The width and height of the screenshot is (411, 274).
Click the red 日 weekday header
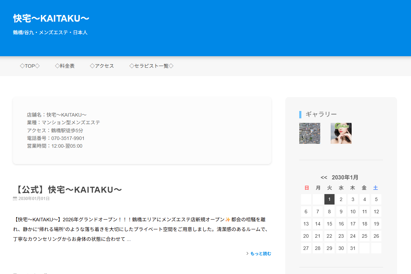point(306,188)
